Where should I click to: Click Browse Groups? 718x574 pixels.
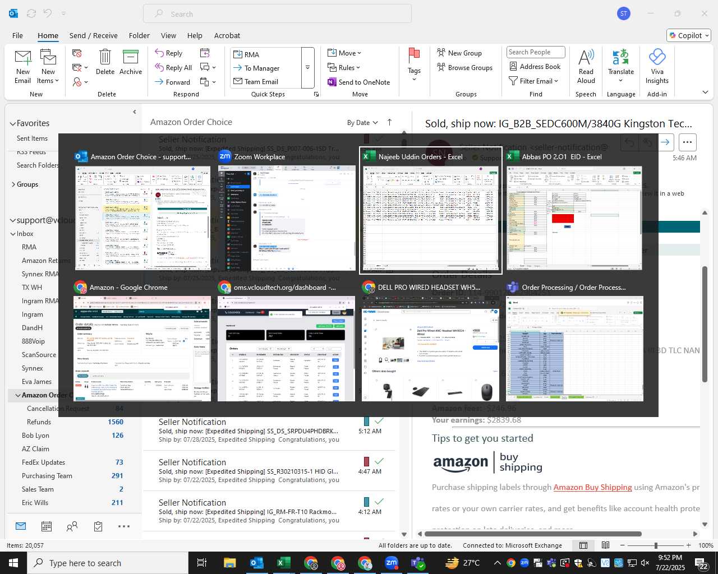(x=465, y=67)
